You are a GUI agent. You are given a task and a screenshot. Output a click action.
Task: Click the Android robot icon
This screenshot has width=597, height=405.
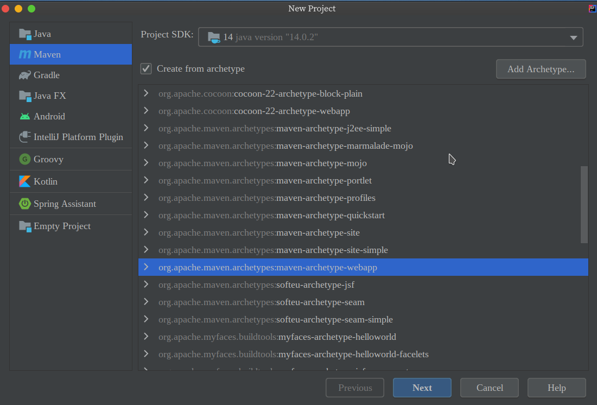pos(25,116)
